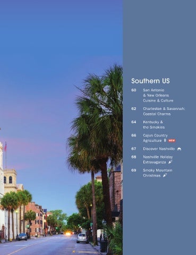Viewport: 196px width, 255px height.
Task: Jump to page number 60
Action: click(134, 90)
